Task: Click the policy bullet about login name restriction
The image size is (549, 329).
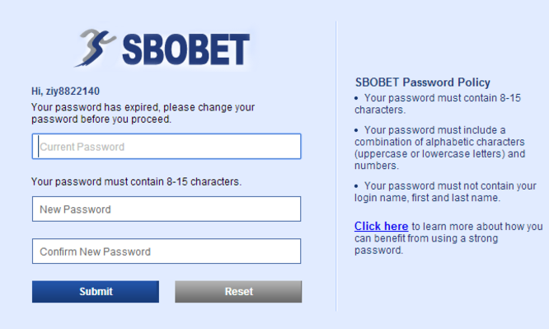Action: click(x=445, y=191)
